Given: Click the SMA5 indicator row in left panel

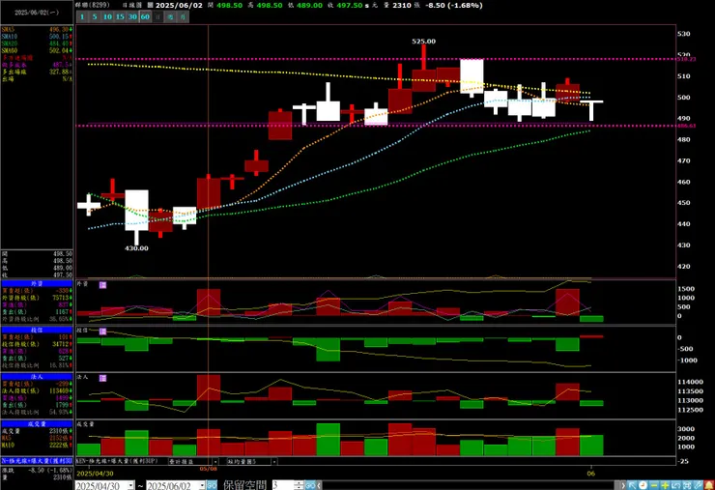Looking at the screenshot, I should click(x=37, y=30).
